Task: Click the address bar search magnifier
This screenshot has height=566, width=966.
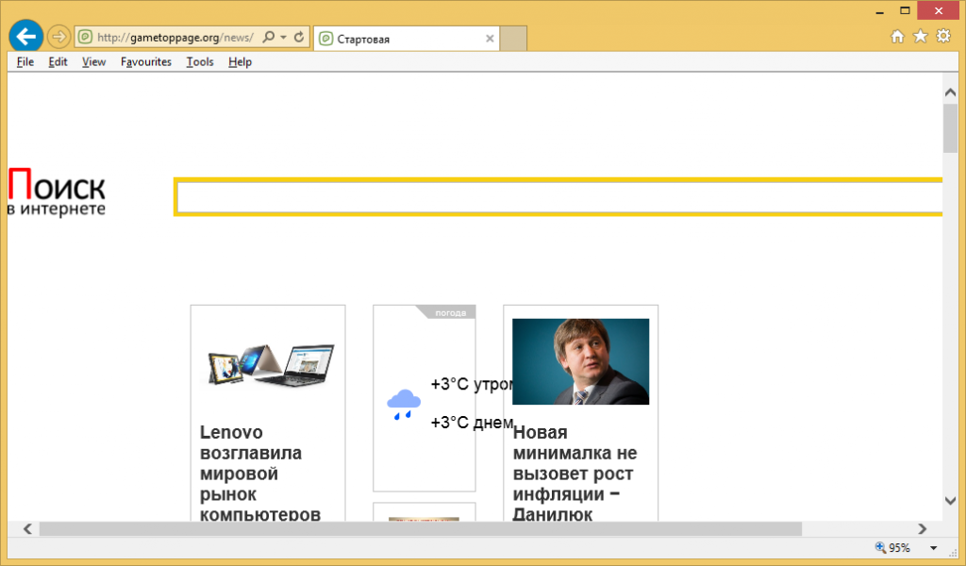Action: coord(269,38)
